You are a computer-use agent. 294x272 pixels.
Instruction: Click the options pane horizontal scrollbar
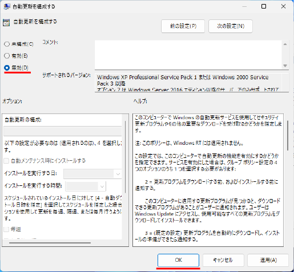pos(50,243)
